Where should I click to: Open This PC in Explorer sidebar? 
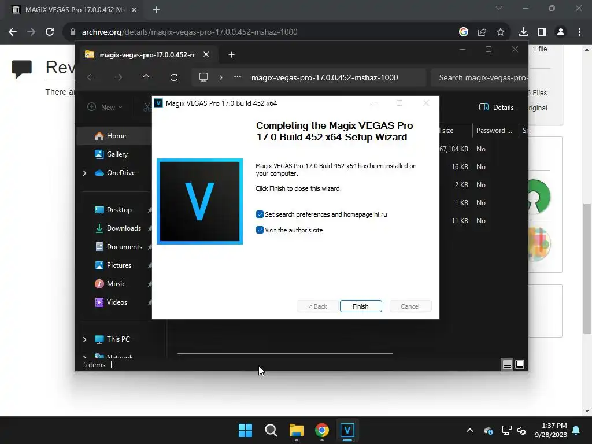pyautogui.click(x=118, y=339)
